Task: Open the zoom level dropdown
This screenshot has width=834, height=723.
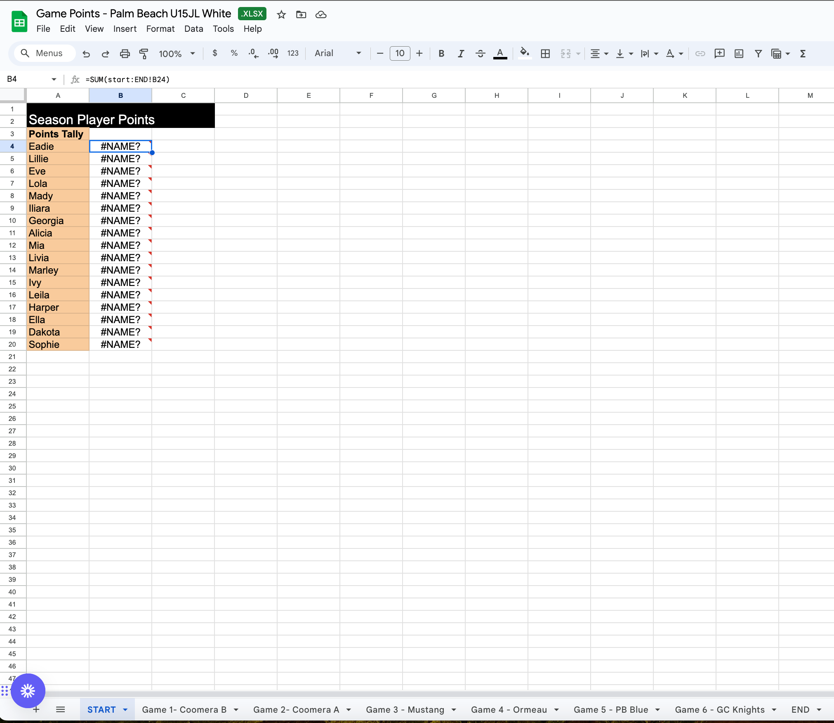Action: pos(177,54)
